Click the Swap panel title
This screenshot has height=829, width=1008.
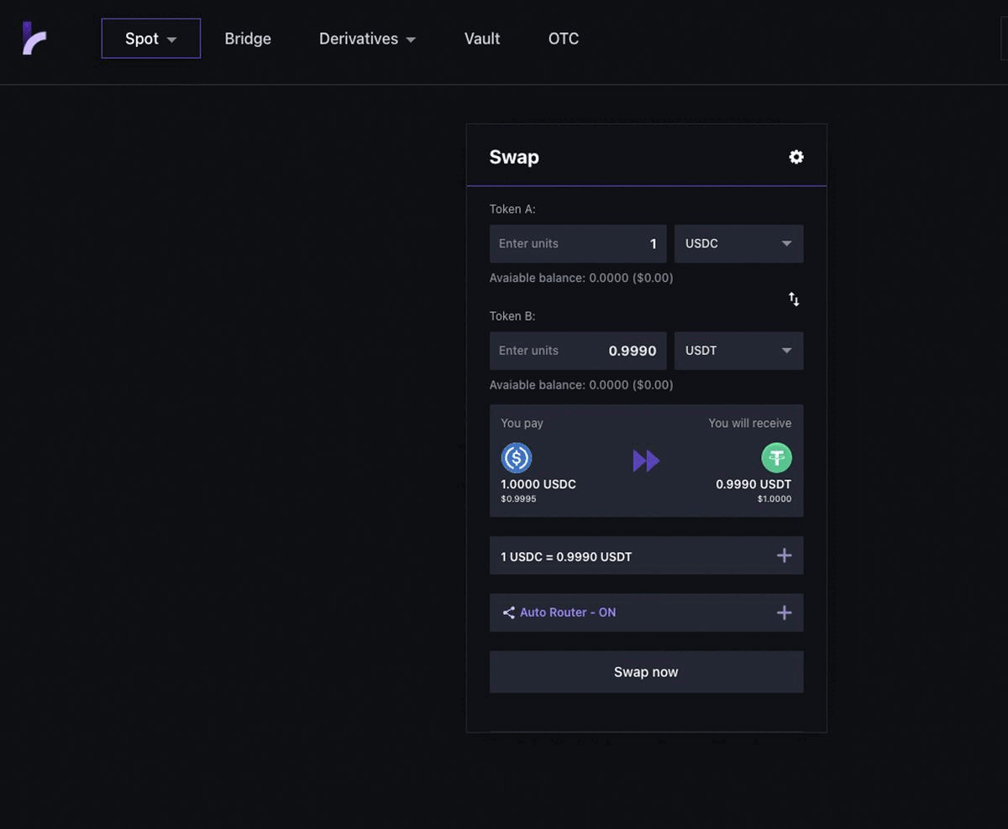tap(514, 157)
